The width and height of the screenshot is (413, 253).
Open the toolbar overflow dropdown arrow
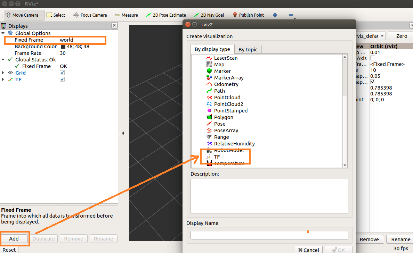click(295, 18)
